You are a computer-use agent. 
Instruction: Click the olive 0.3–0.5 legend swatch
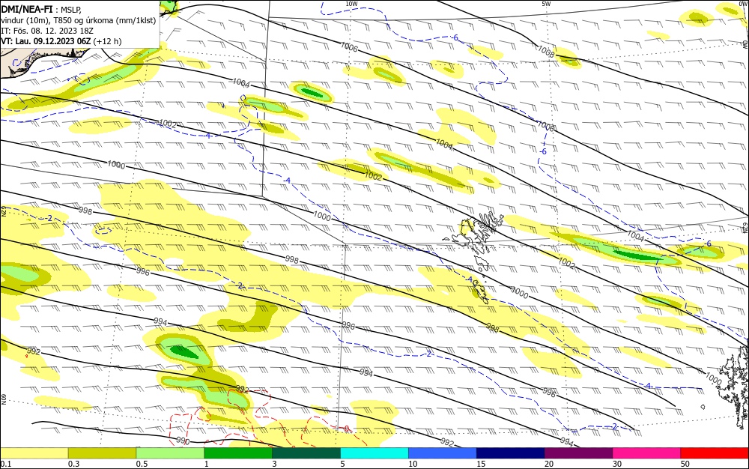[x=102, y=453]
